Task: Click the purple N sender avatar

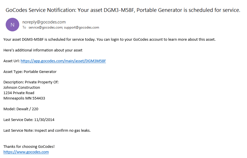Action: [x=12, y=25]
